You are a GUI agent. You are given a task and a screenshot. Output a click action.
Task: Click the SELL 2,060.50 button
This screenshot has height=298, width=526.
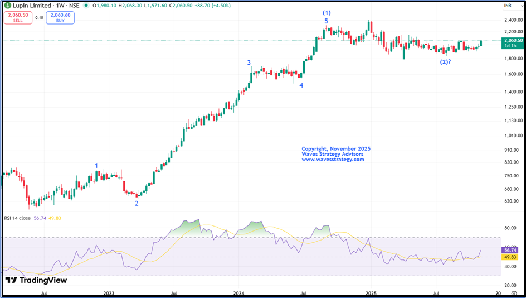point(18,18)
